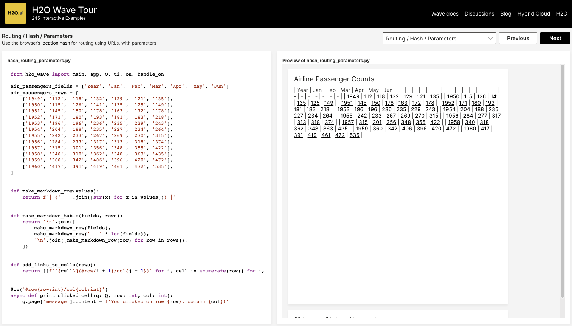572x326 pixels.
Task: Click the 112 value in the 1949 row
Action: tap(368, 96)
